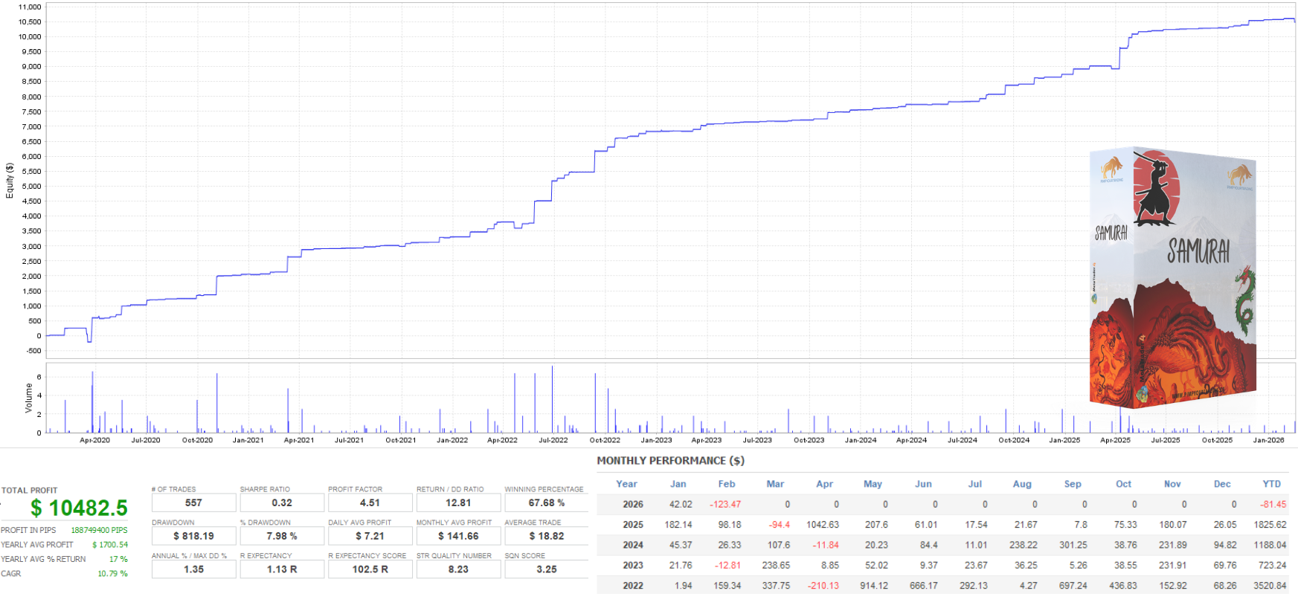Screen dimensions: 1298x611
Task: Select the 2025 row in Monthly Performance
Action: 633,525
